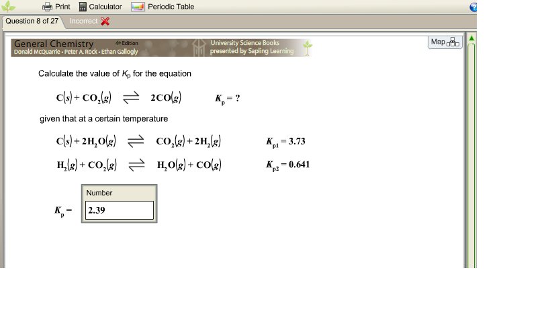Click 'Calculate the value of Kp' prompt

(115, 74)
